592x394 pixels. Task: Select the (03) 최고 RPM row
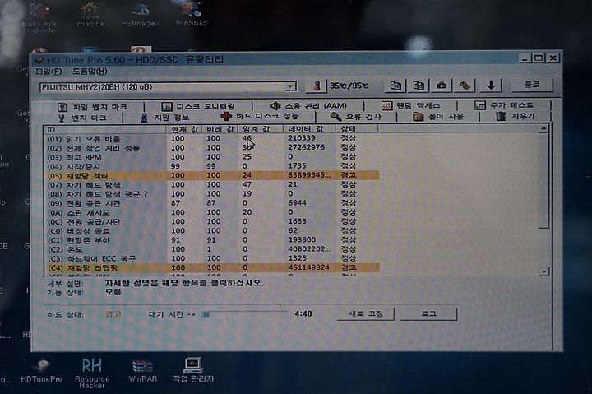click(x=211, y=157)
